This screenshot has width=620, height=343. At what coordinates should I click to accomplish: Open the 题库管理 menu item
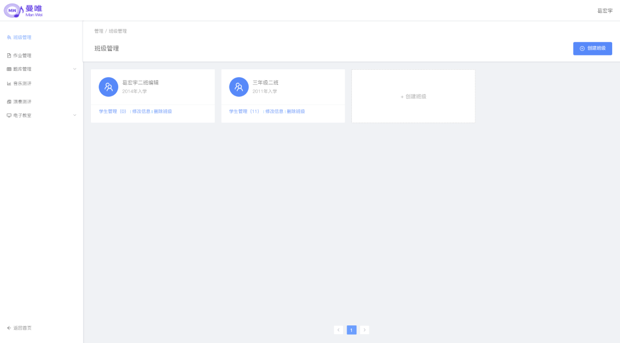pos(22,69)
